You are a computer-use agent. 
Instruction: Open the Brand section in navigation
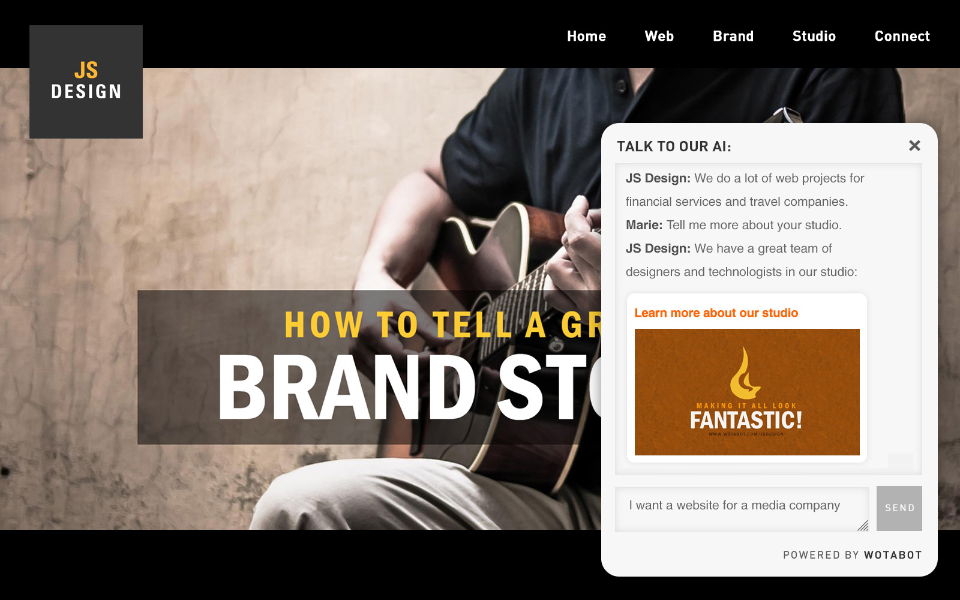point(733,36)
